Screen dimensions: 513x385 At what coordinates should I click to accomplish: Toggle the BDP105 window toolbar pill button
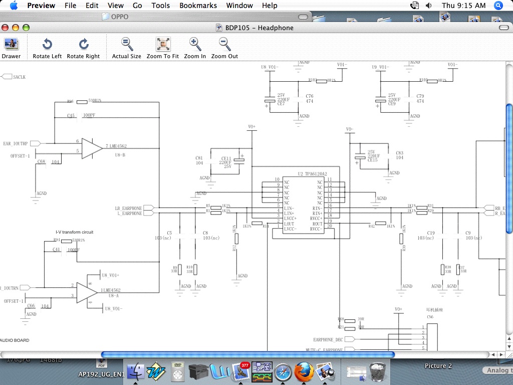tap(504, 28)
